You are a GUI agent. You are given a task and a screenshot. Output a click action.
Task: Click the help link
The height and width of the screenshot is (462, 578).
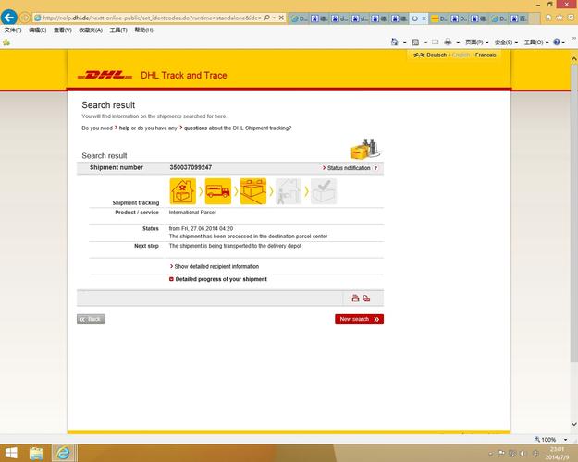coord(124,128)
